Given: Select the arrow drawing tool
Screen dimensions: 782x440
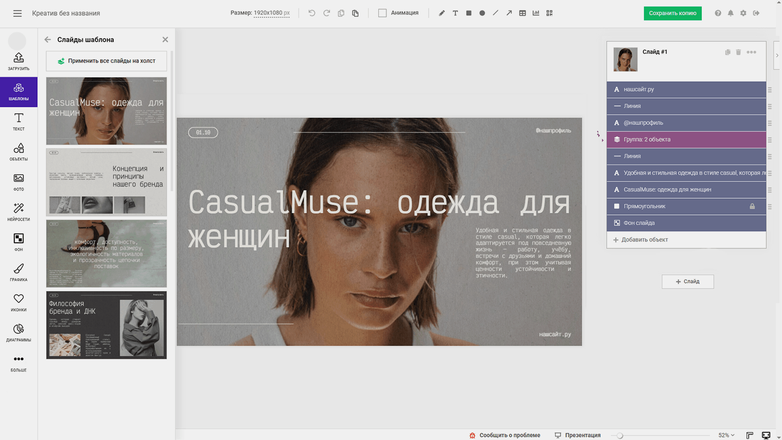Looking at the screenshot, I should point(509,13).
